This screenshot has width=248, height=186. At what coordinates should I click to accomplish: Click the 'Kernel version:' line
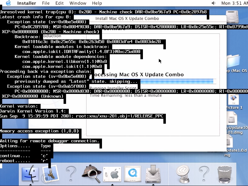[19, 106]
